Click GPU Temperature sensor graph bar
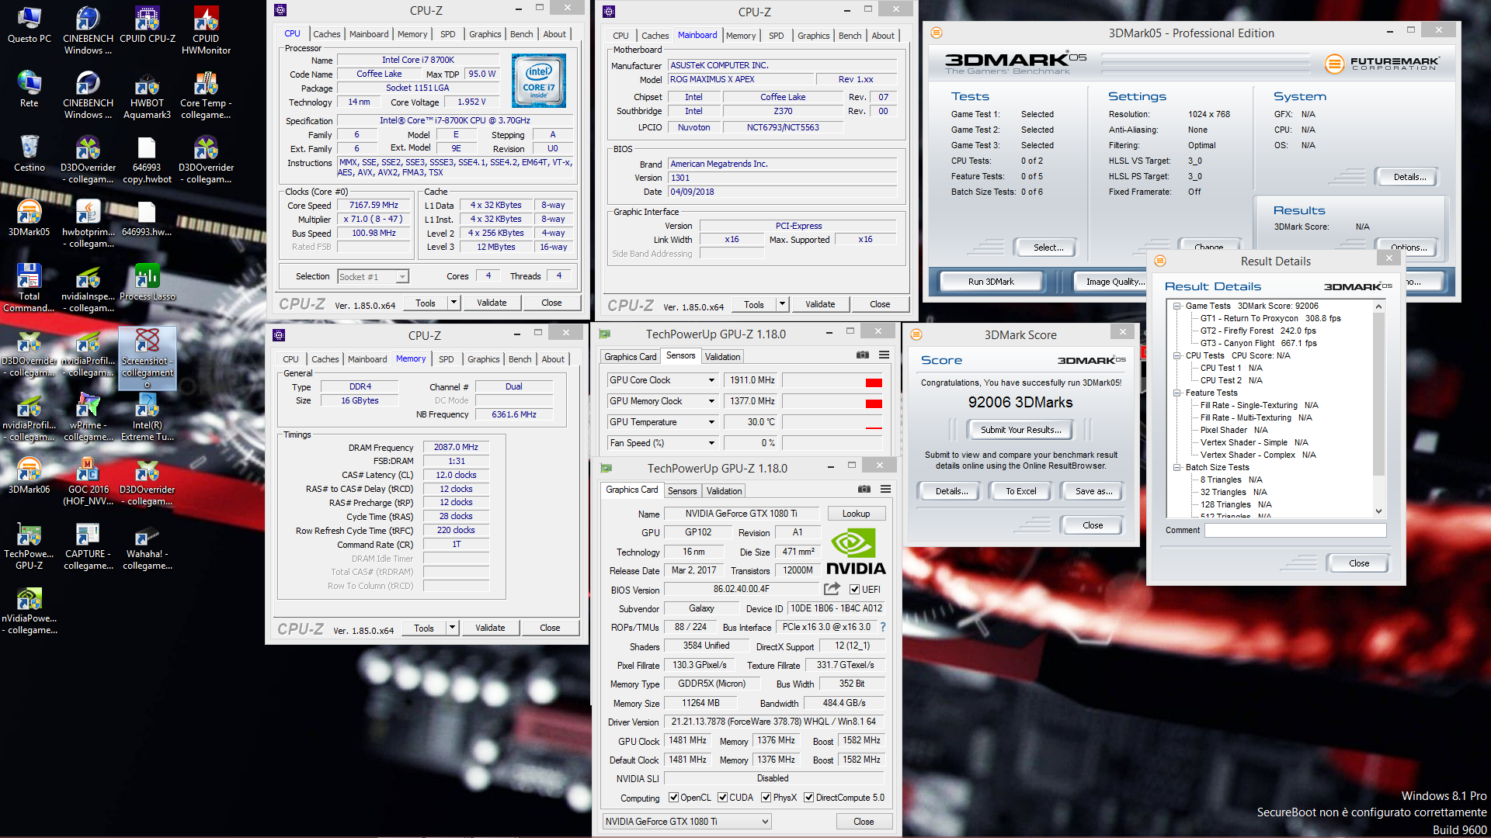The image size is (1491, 838). coord(832,422)
